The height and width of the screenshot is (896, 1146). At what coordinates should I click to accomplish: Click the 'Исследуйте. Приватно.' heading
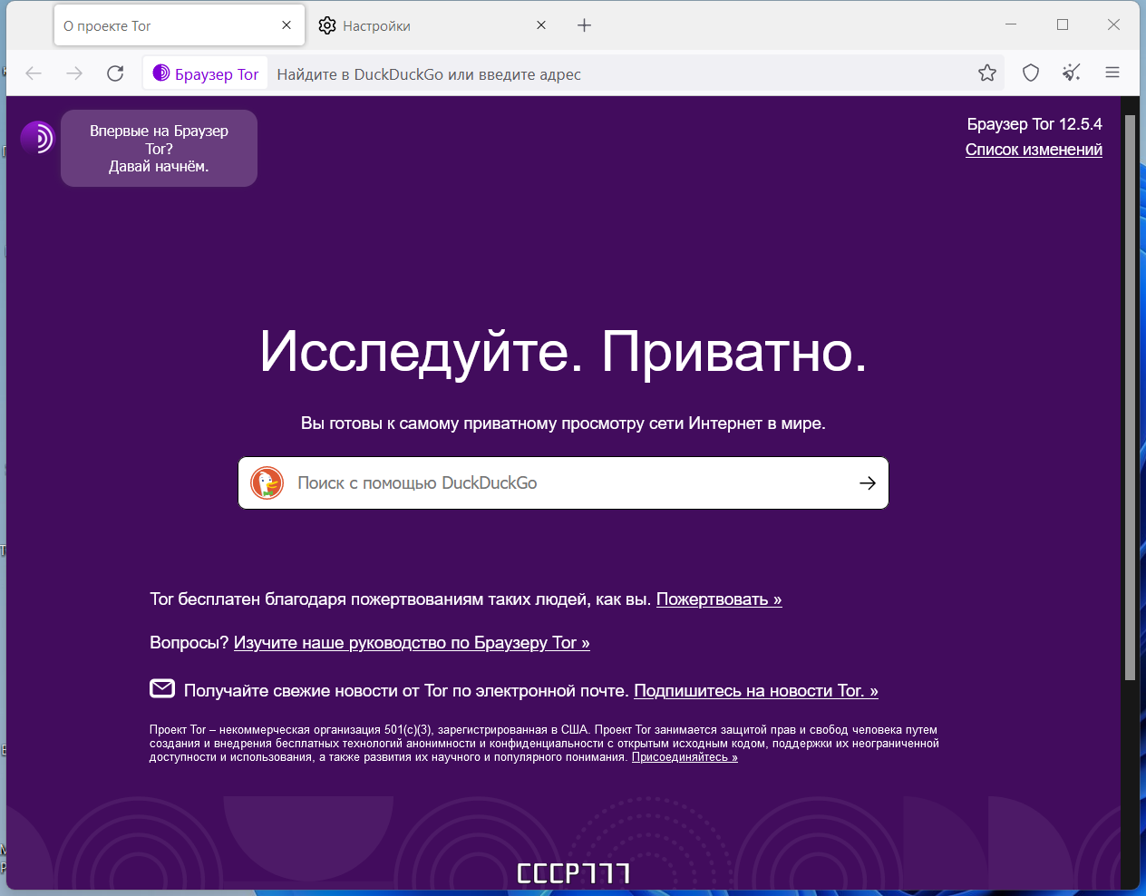pyautogui.click(x=563, y=352)
